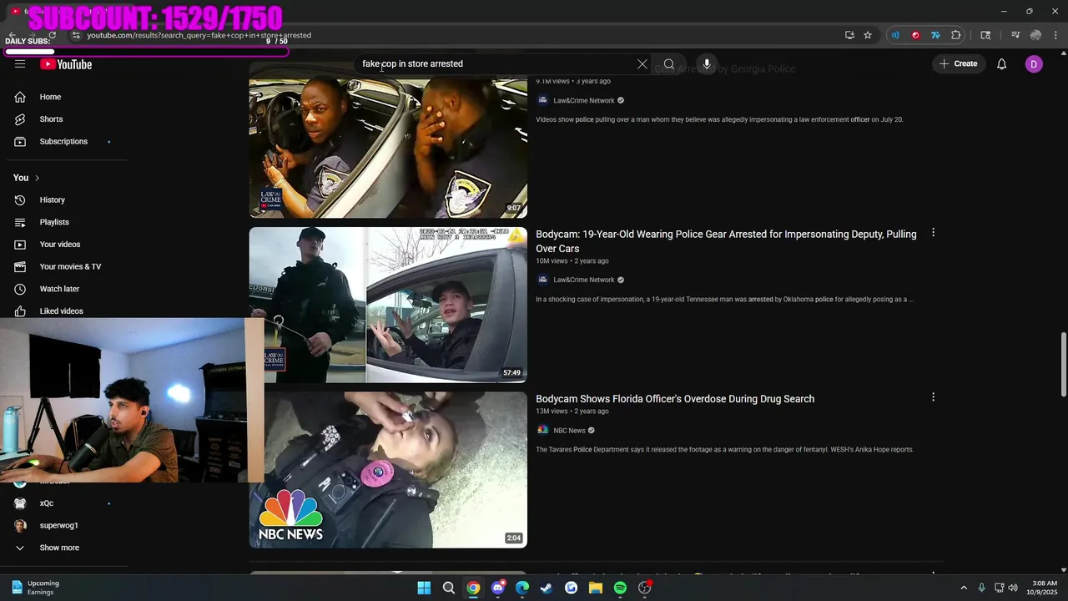1068x601 pixels.
Task: Open more options for the 19-Year-Old video
Action: click(x=933, y=233)
